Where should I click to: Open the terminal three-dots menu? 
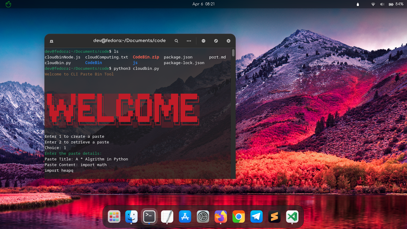click(189, 41)
